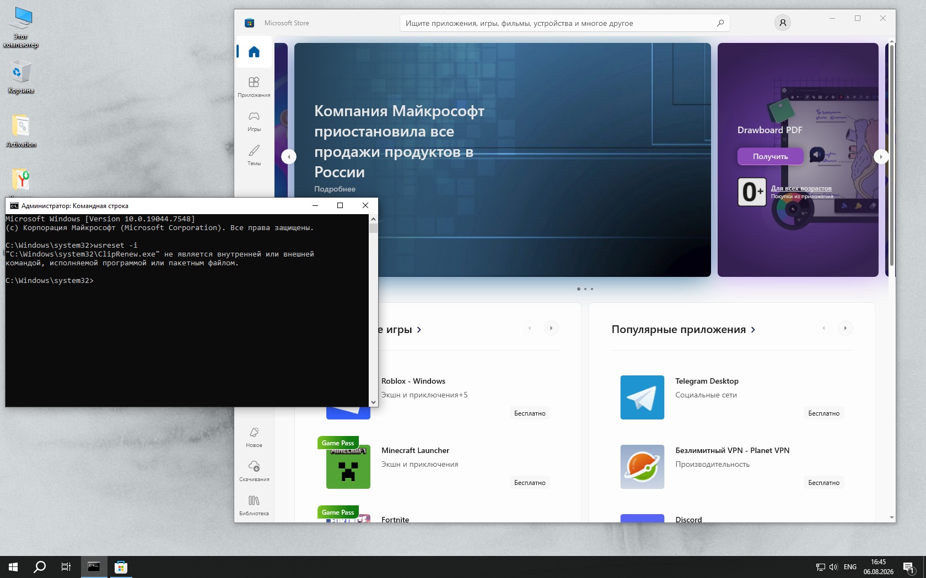
Task: Open the volume control in system tray
Action: pos(833,567)
